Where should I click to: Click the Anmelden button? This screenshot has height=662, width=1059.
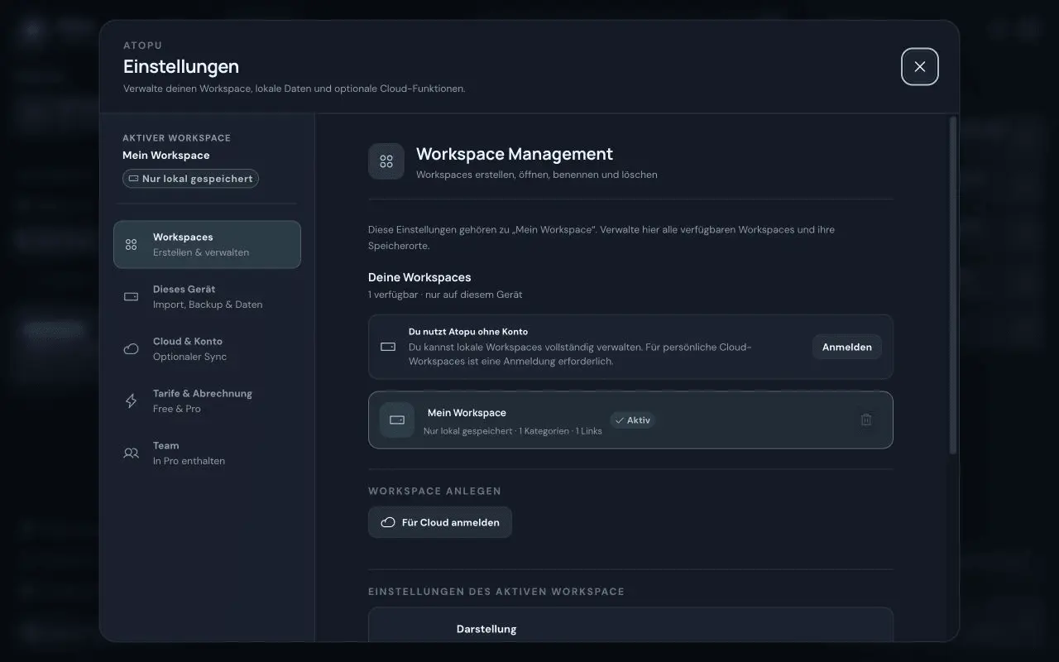[847, 347]
